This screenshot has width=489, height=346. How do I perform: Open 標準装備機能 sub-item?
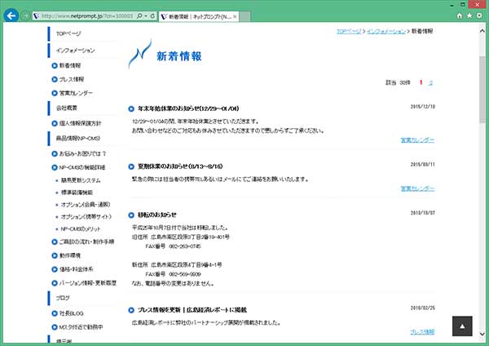coord(77,193)
